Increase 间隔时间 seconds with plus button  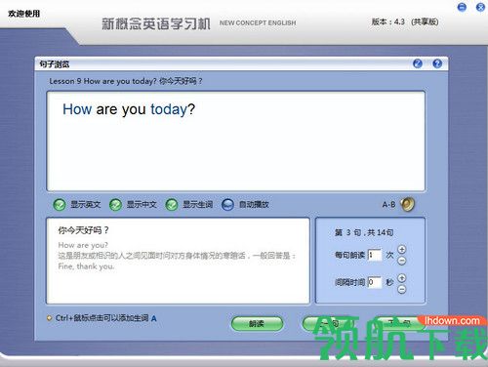pos(402,278)
